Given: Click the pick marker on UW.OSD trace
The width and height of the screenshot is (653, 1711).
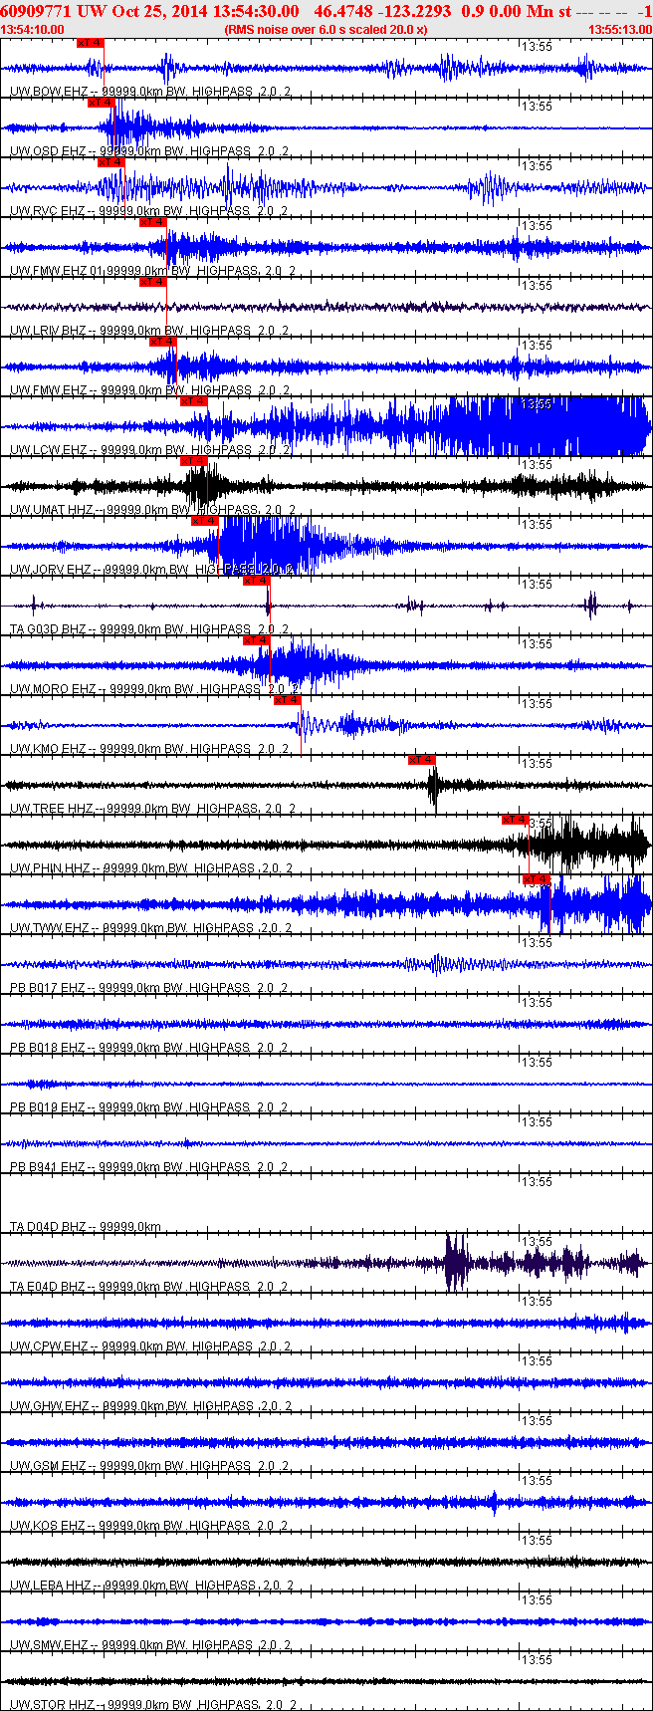Looking at the screenshot, I should tap(101, 102).
